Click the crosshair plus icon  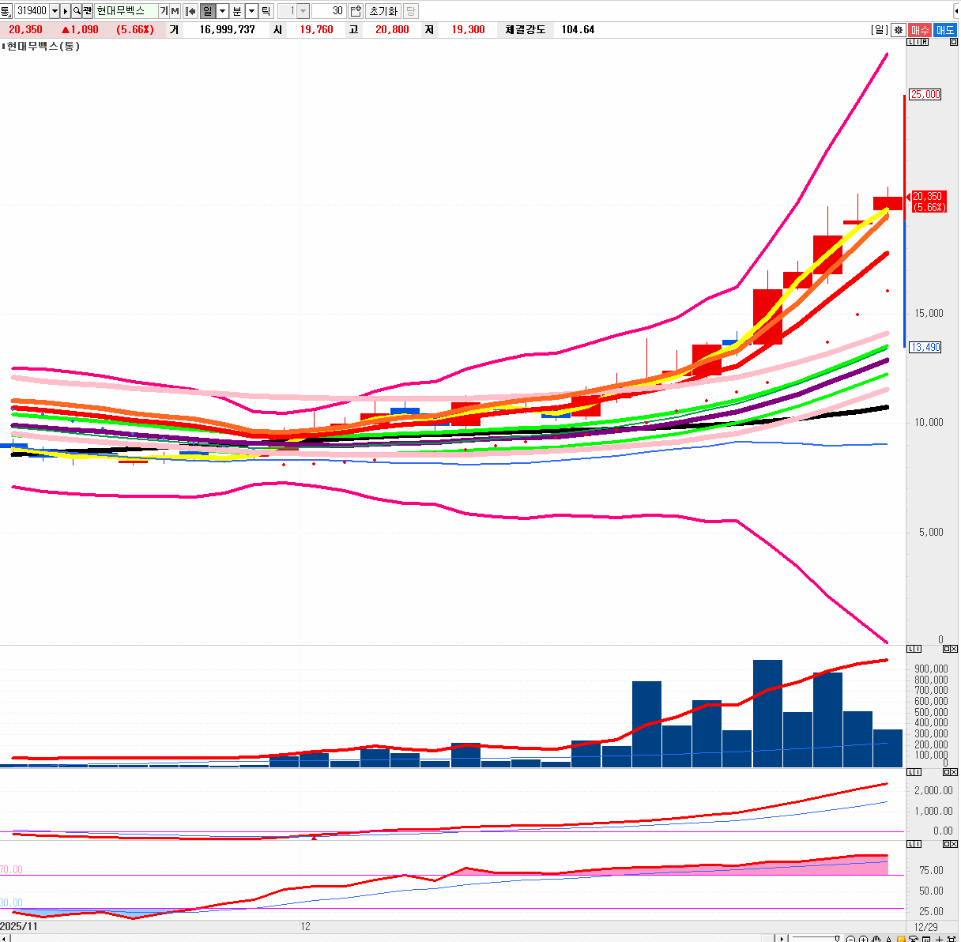click(939, 939)
